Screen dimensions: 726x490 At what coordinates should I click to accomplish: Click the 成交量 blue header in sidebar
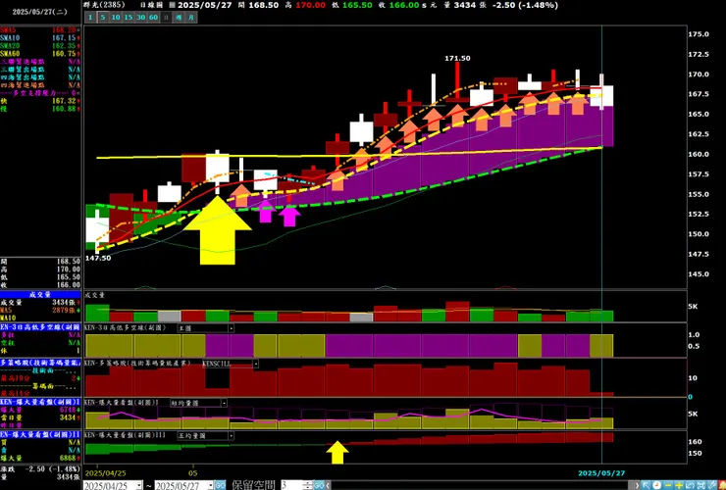40,294
